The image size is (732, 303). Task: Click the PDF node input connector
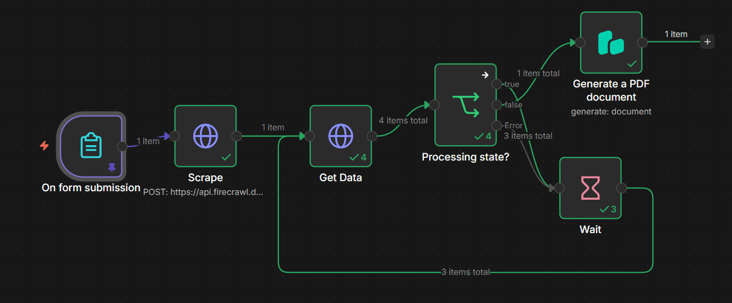(580, 42)
